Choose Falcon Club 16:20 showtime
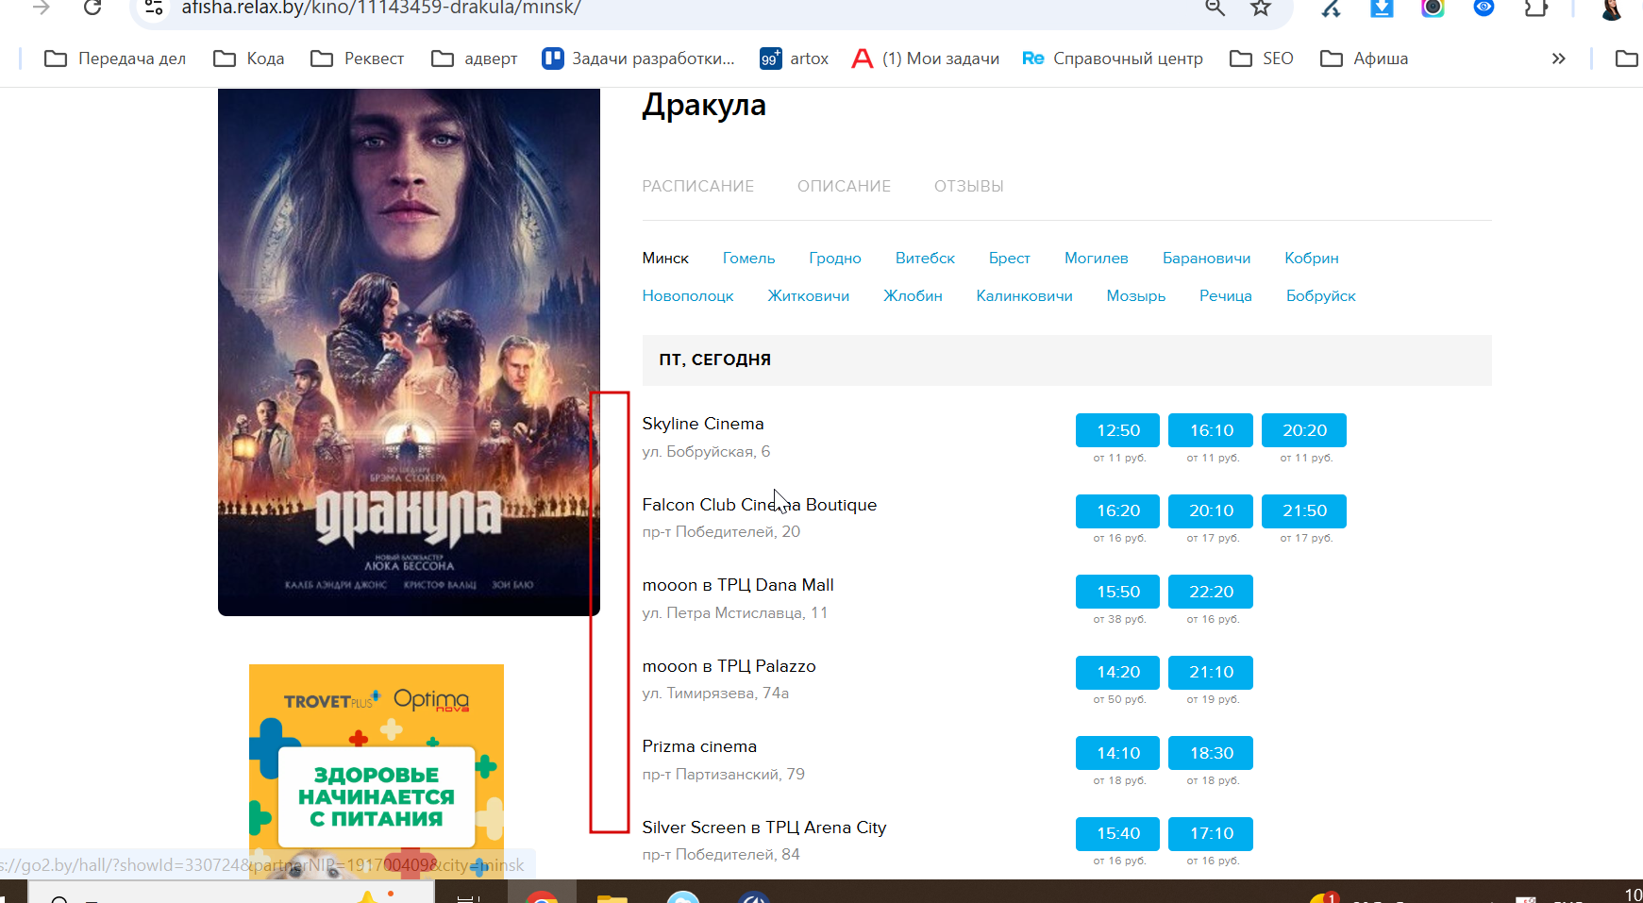Image resolution: width=1643 pixels, height=903 pixels. pos(1118,510)
